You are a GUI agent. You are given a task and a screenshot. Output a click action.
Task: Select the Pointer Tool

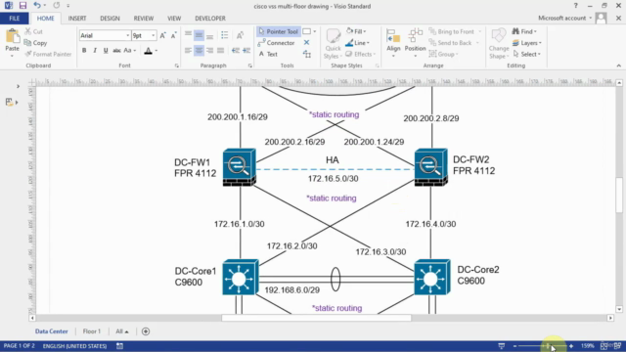click(x=278, y=31)
